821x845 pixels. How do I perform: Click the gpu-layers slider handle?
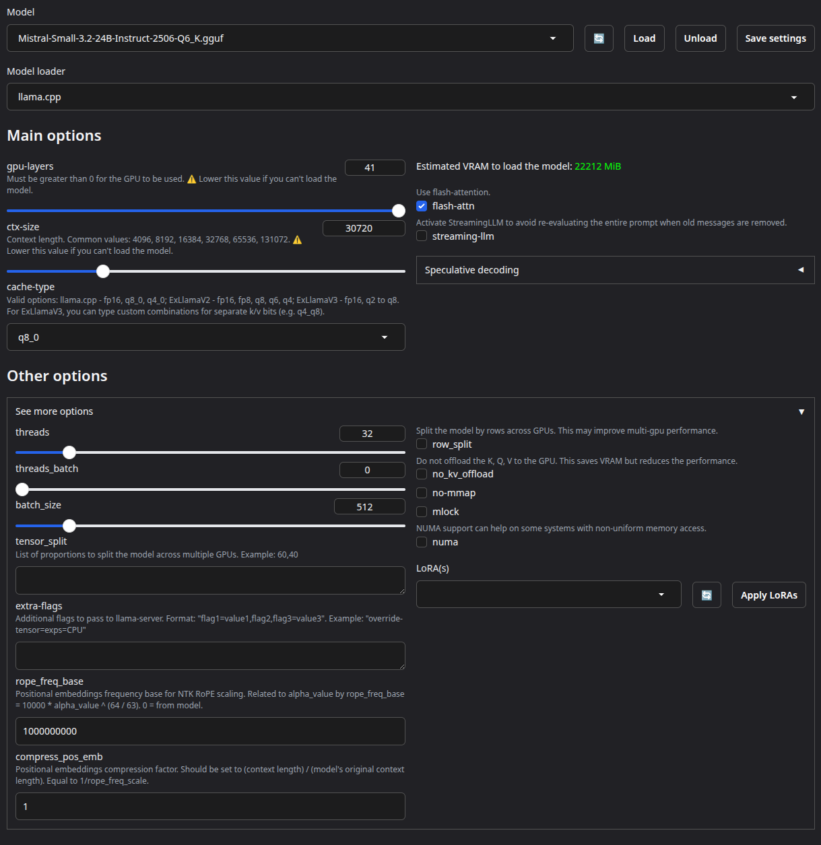tap(399, 211)
